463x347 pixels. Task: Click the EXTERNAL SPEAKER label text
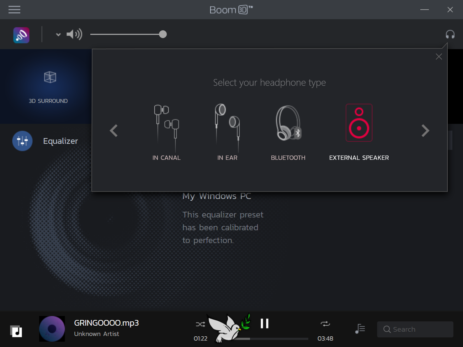359,158
